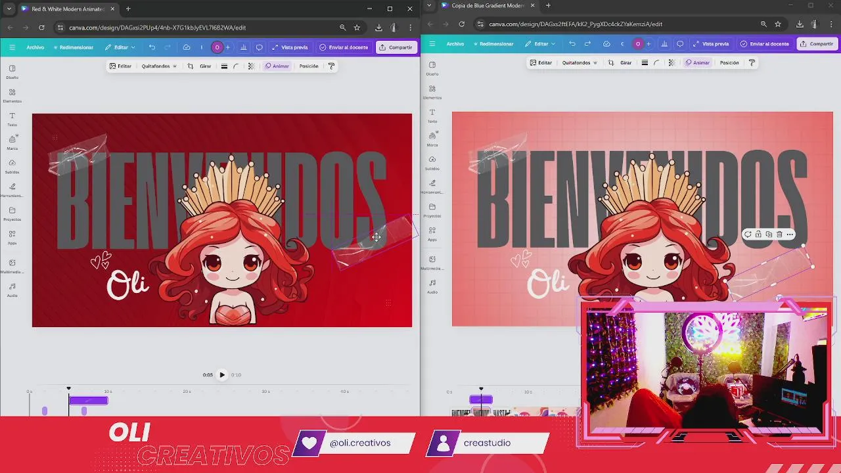Click Girar in right window toolbar
Viewport: 841px width, 473px height.
(x=626, y=63)
